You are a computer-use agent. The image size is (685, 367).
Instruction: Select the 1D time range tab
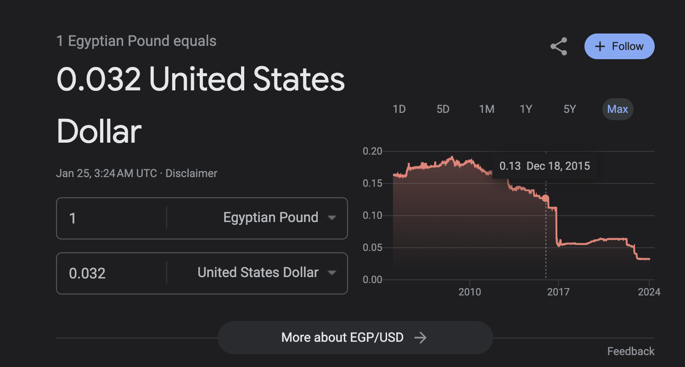399,109
